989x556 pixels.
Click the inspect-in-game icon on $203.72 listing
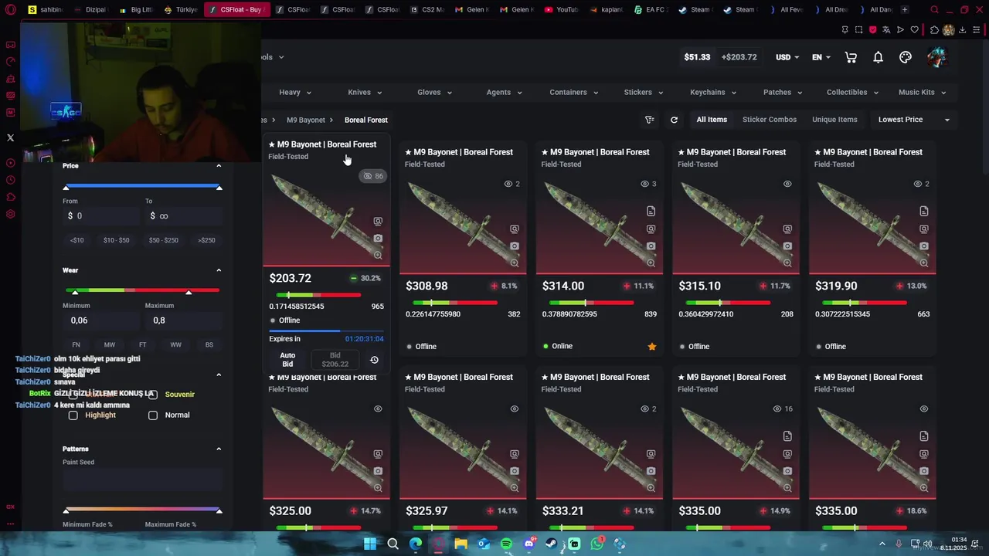378,222
